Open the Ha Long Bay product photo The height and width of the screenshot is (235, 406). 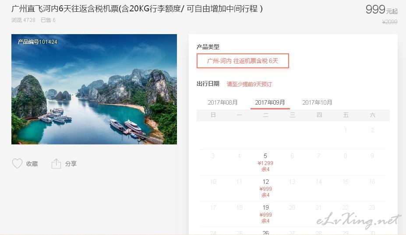(94, 89)
